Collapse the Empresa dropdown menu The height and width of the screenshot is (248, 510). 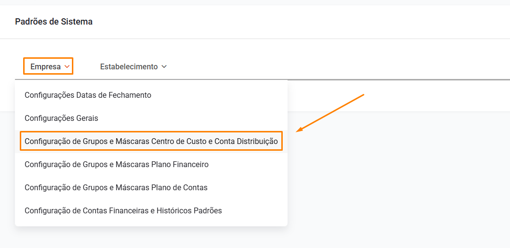(x=48, y=66)
